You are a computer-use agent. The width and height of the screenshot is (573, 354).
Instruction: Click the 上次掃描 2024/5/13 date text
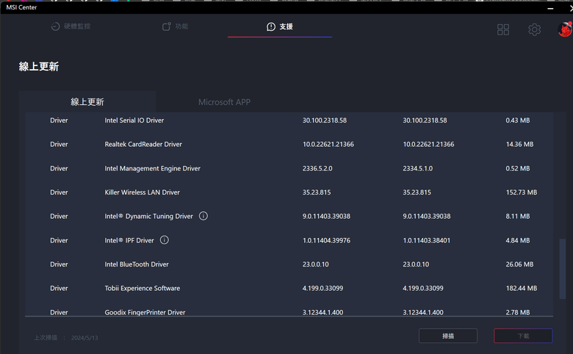(66, 338)
